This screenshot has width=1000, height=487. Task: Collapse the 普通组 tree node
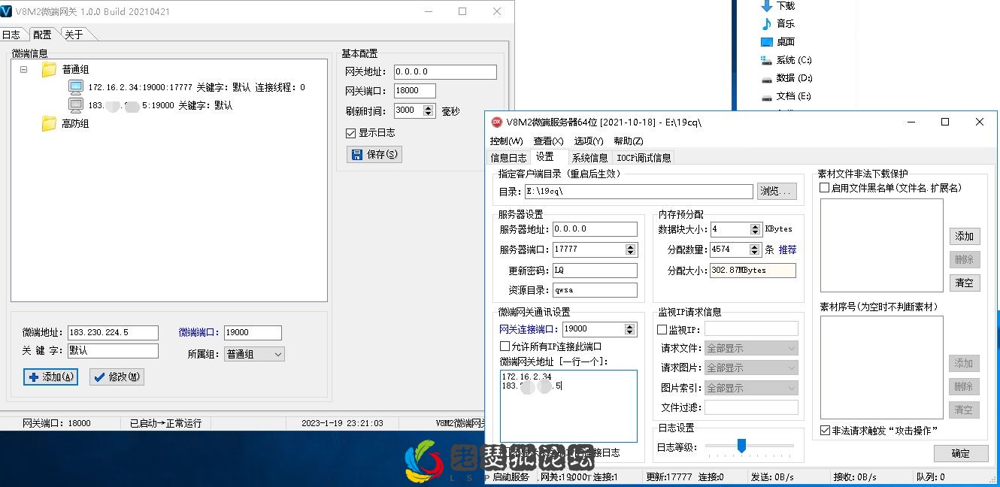coord(23,69)
